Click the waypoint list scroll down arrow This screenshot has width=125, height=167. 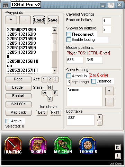[x=54, y=70]
